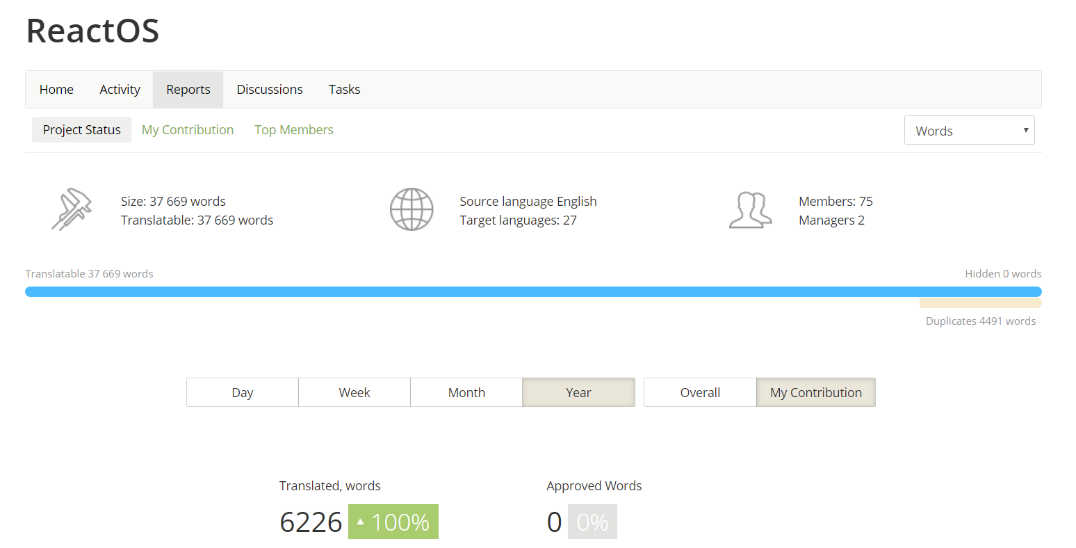Click the 6226 translated words value
The image size is (1076, 548).
311,522
